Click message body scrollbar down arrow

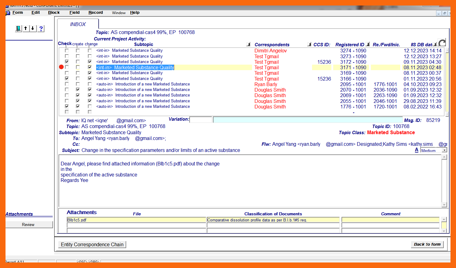coord(444,205)
